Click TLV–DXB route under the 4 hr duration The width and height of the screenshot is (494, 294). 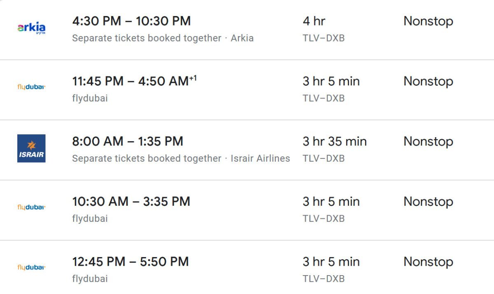click(x=324, y=38)
